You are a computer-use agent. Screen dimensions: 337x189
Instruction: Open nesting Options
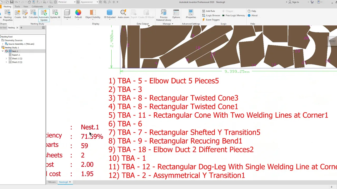tap(176, 14)
